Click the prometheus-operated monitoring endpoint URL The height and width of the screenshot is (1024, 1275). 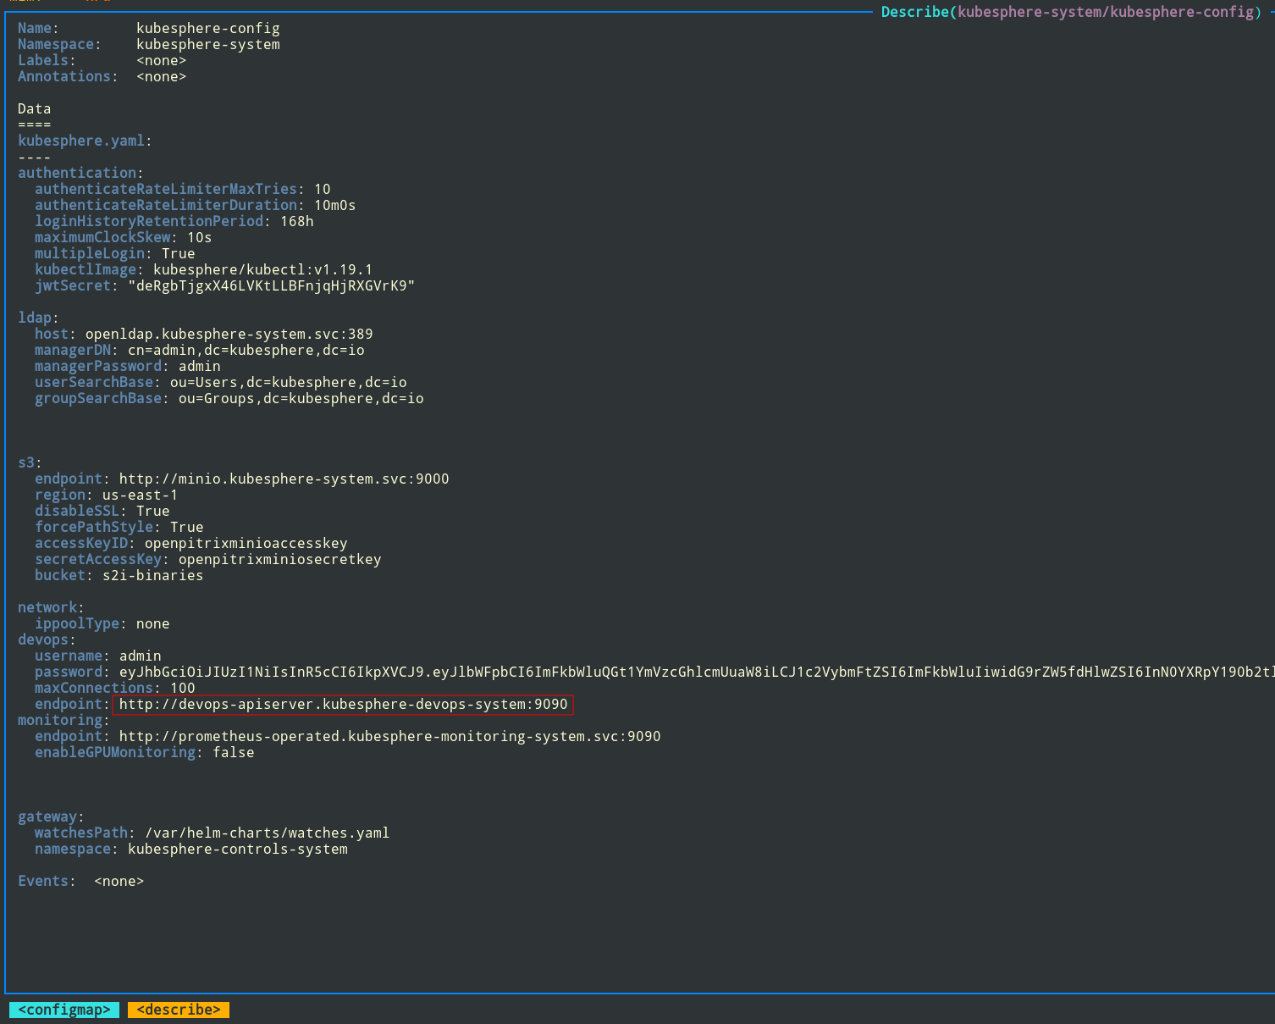[389, 736]
